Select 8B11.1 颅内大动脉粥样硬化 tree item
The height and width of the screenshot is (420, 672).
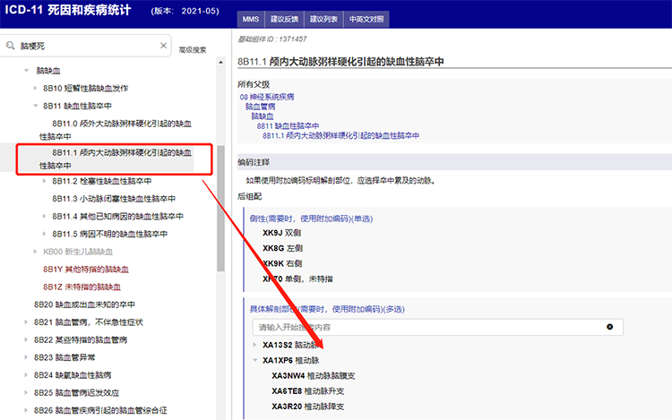pos(116,159)
